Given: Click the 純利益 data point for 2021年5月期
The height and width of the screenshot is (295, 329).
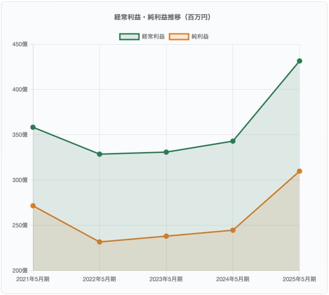Looking at the screenshot, I should click(x=33, y=206).
